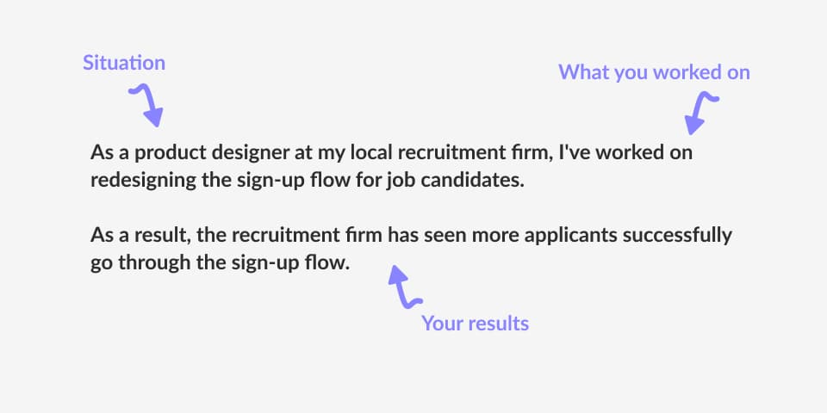Select the Your results label

coord(476,323)
